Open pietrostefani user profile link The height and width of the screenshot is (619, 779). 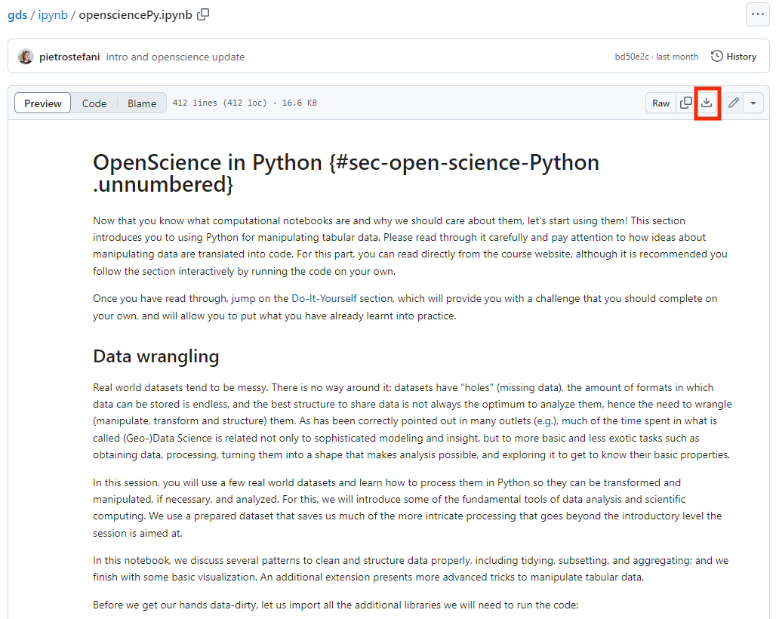click(69, 57)
